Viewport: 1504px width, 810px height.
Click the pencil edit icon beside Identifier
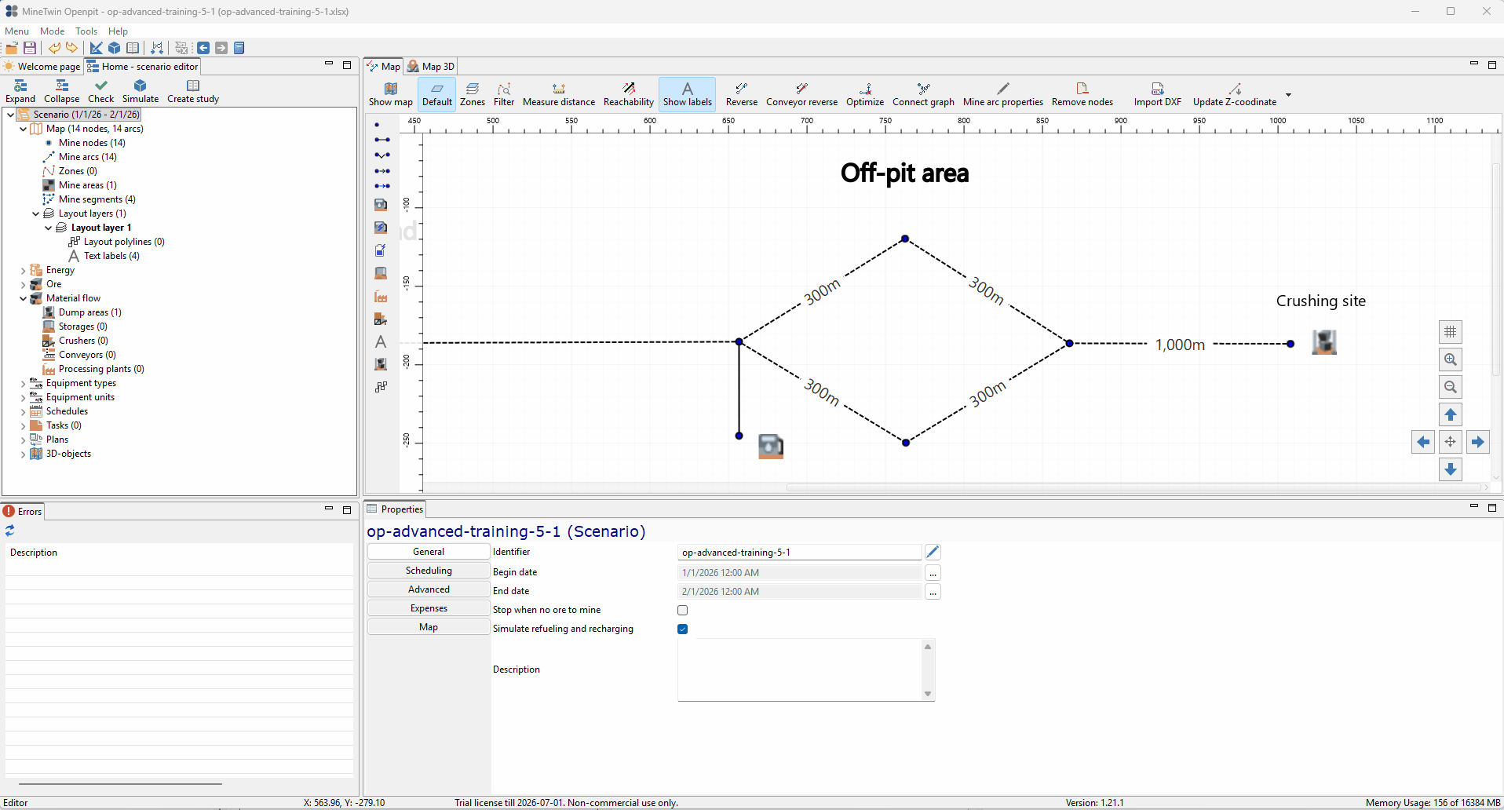[933, 553]
